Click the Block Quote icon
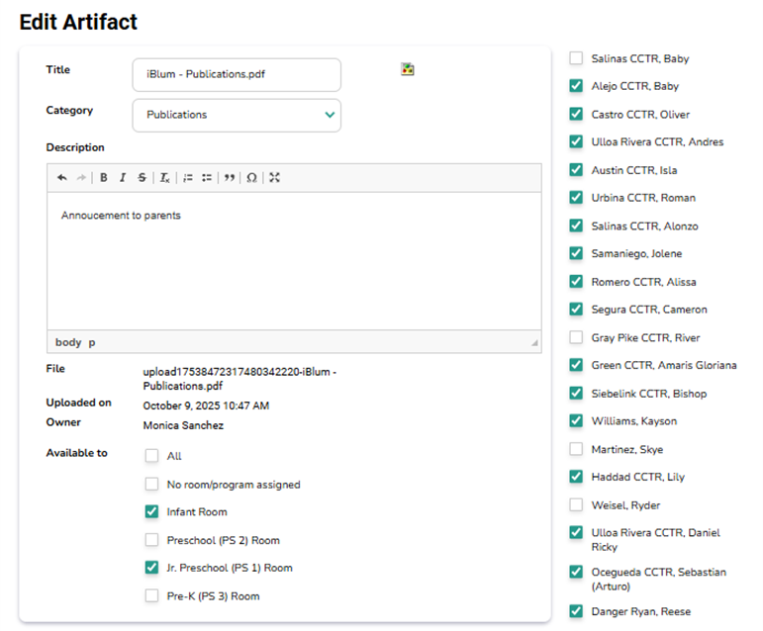Image resolution: width=763 pixels, height=631 pixels. (x=230, y=178)
